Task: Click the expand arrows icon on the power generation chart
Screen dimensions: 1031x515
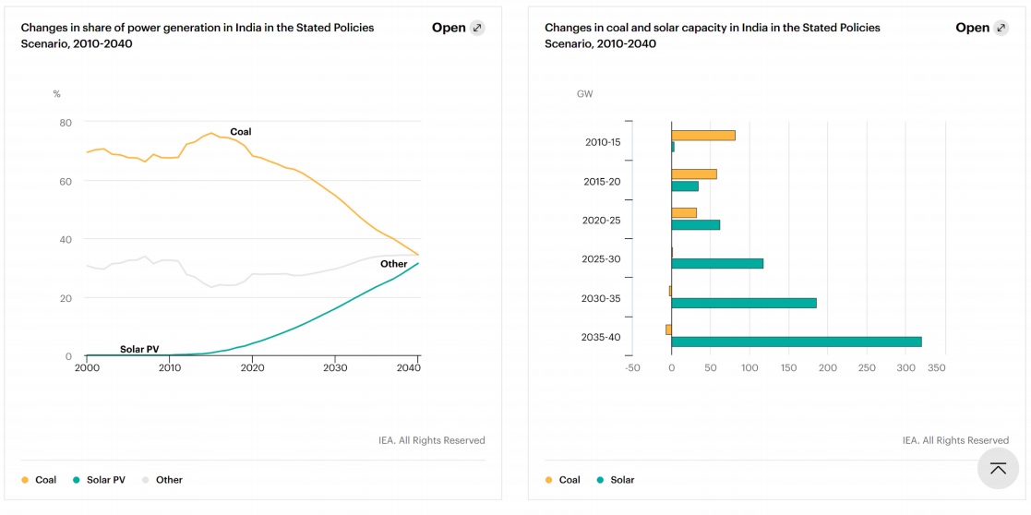Action: pos(477,28)
